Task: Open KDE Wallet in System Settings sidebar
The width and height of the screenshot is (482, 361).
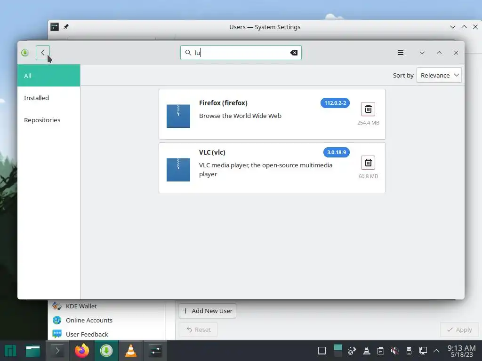Action: [106, 306]
